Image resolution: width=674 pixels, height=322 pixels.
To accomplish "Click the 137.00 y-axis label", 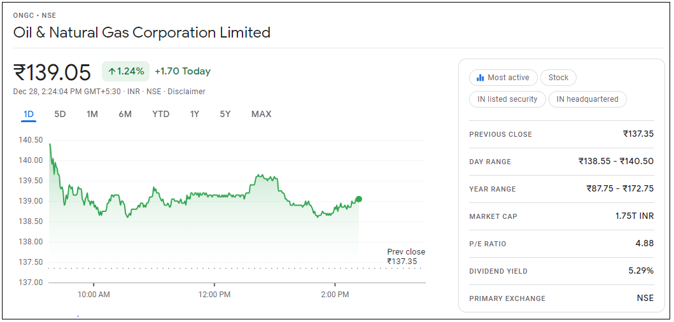I will tap(31, 283).
